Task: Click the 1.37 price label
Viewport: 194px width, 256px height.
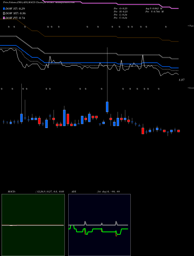Action: click(x=182, y=80)
